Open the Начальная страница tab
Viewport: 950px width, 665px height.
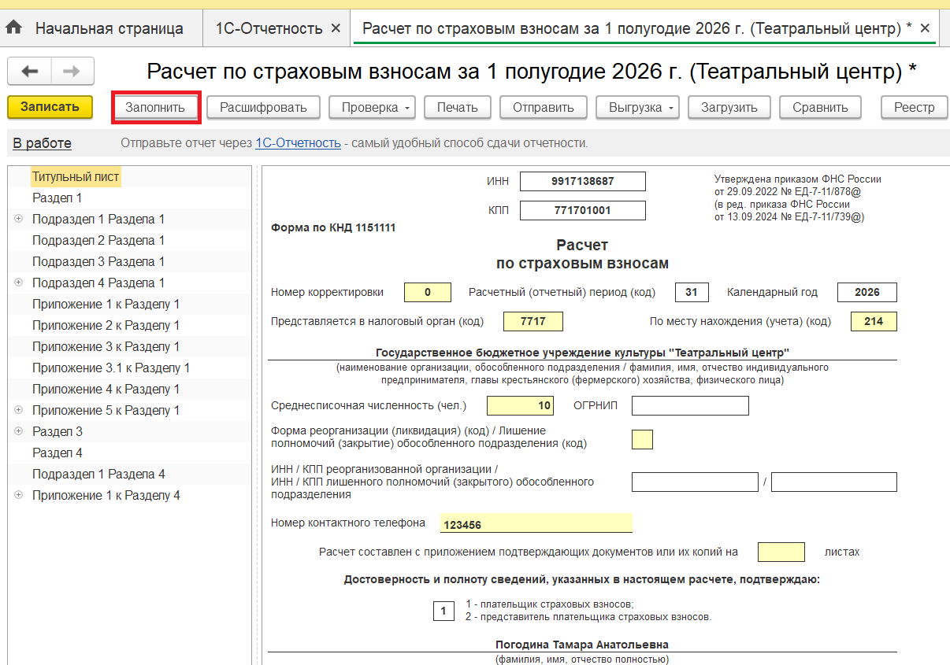[109, 28]
